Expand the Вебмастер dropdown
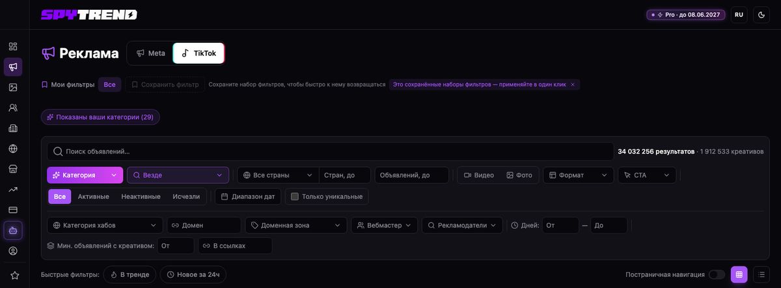Image resolution: width=781 pixels, height=288 pixels. point(384,226)
